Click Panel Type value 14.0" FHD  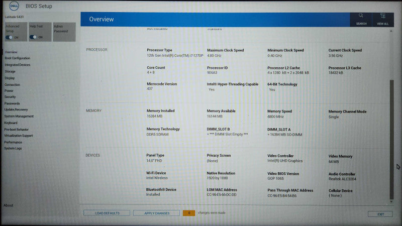coord(154,161)
